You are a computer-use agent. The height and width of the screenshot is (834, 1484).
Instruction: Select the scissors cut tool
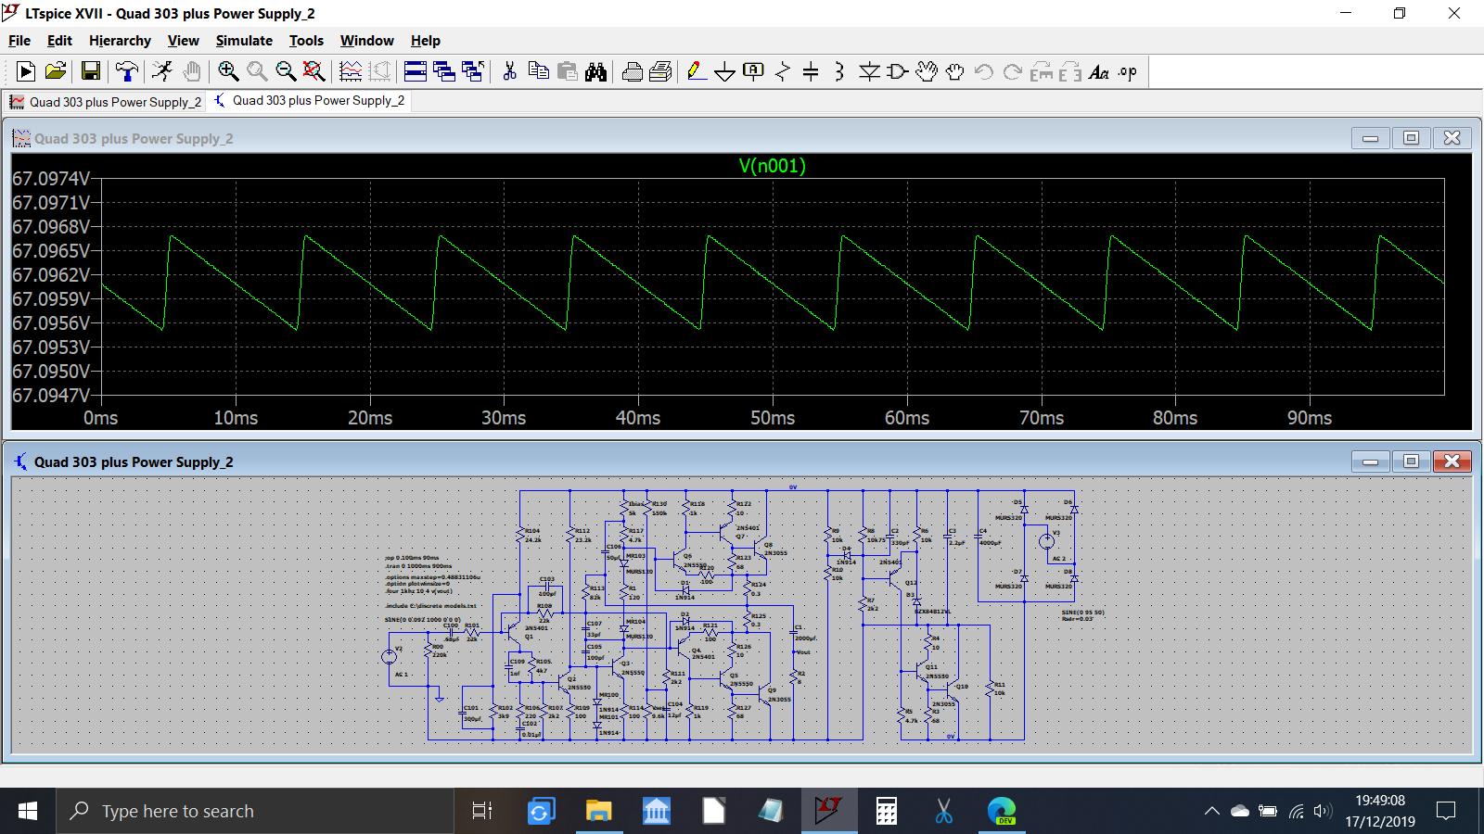click(509, 71)
